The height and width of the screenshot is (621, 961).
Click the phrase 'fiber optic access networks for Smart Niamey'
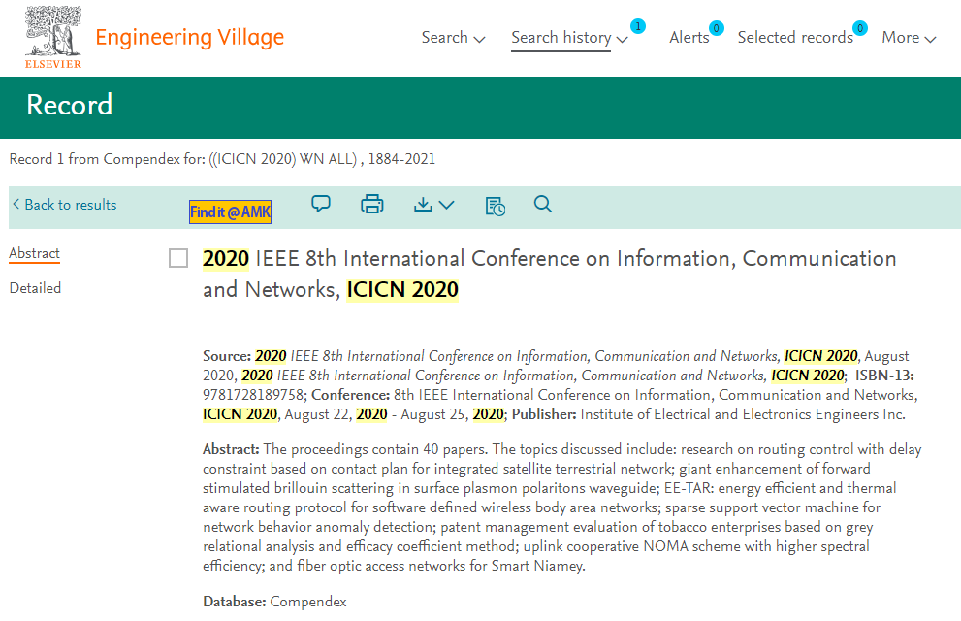coord(440,566)
